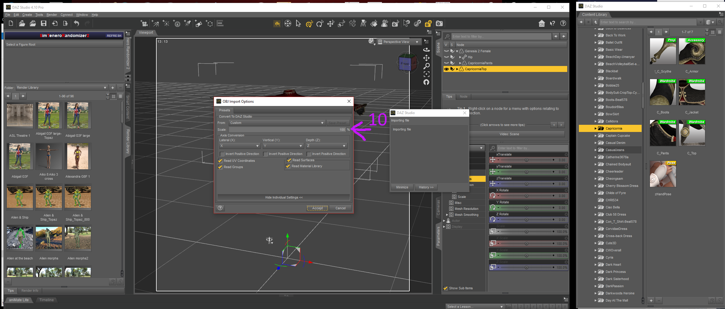
Task: Open the Render Library folder dropdown
Action: (62, 87)
